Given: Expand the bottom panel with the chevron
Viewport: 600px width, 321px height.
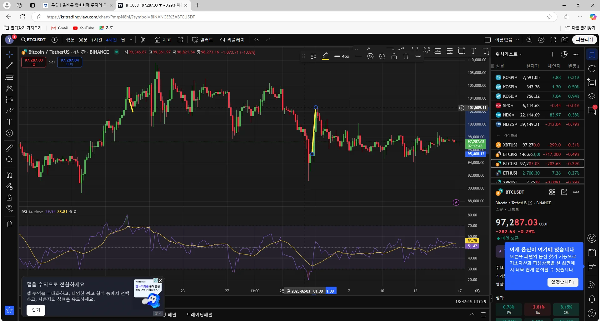Looking at the screenshot, I should coord(472,314).
